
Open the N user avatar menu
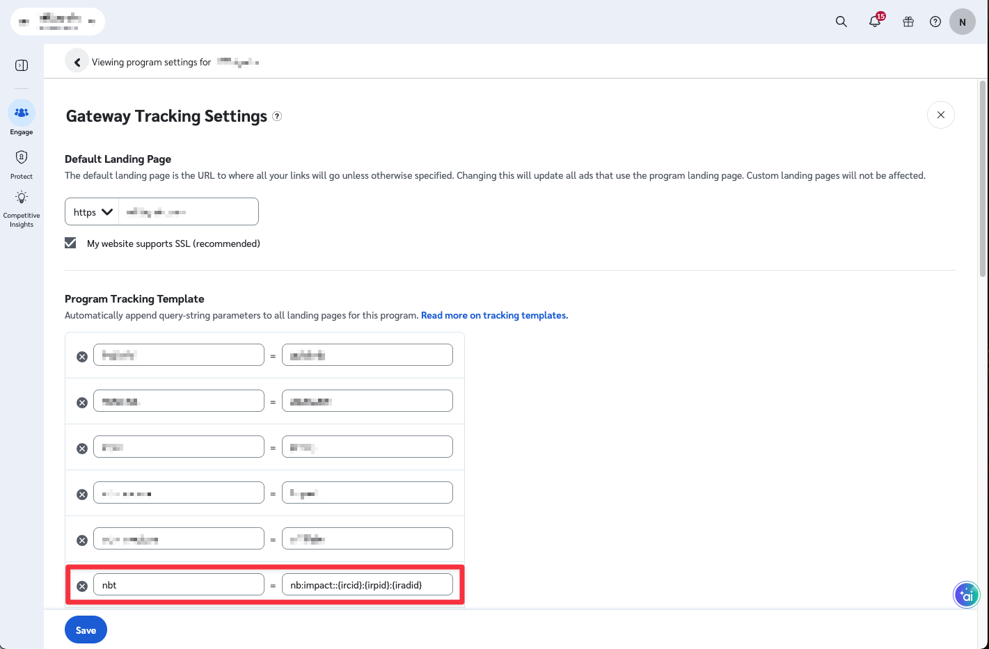tap(963, 22)
